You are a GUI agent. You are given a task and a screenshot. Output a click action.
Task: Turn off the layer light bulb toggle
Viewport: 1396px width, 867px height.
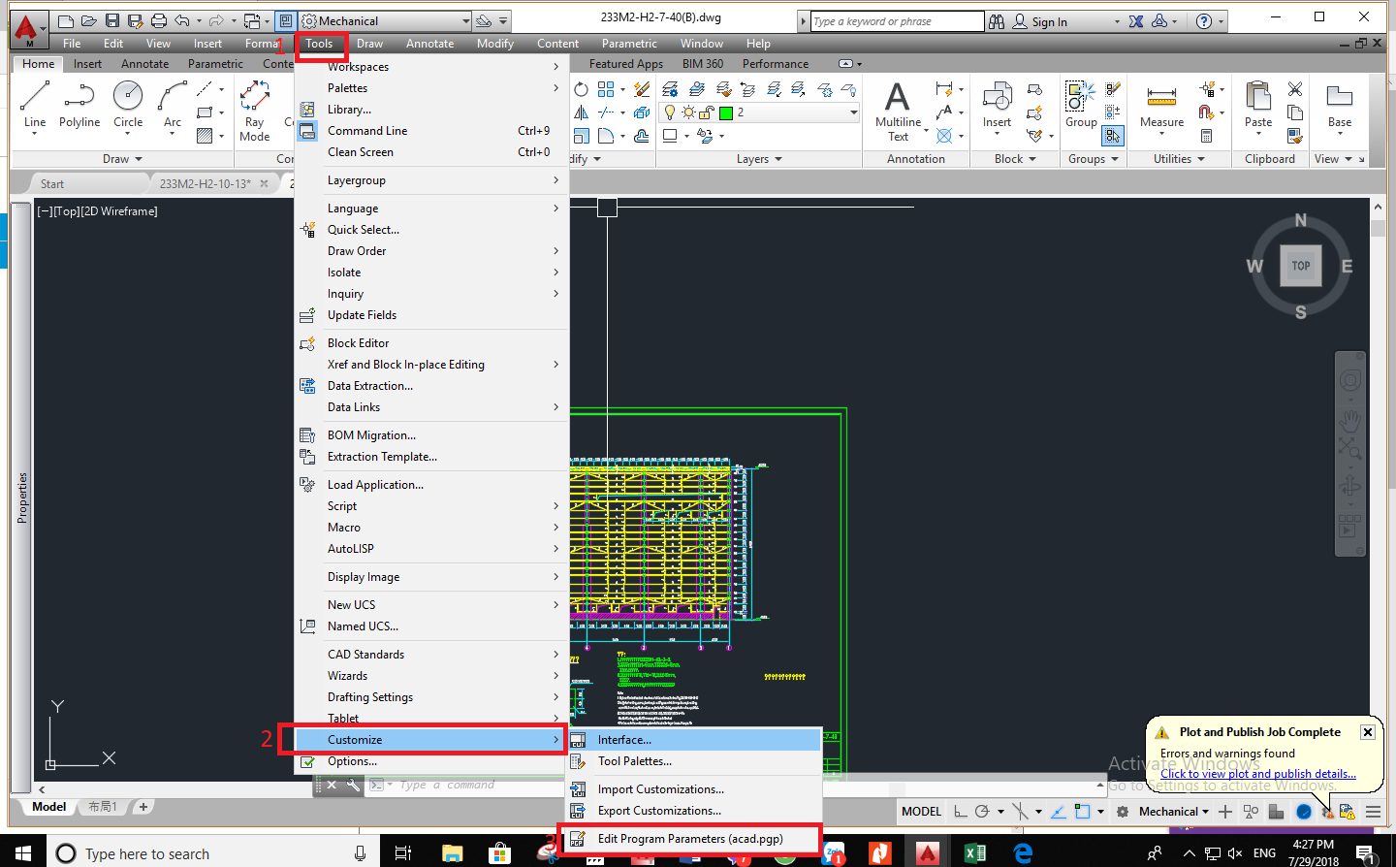pyautogui.click(x=669, y=113)
